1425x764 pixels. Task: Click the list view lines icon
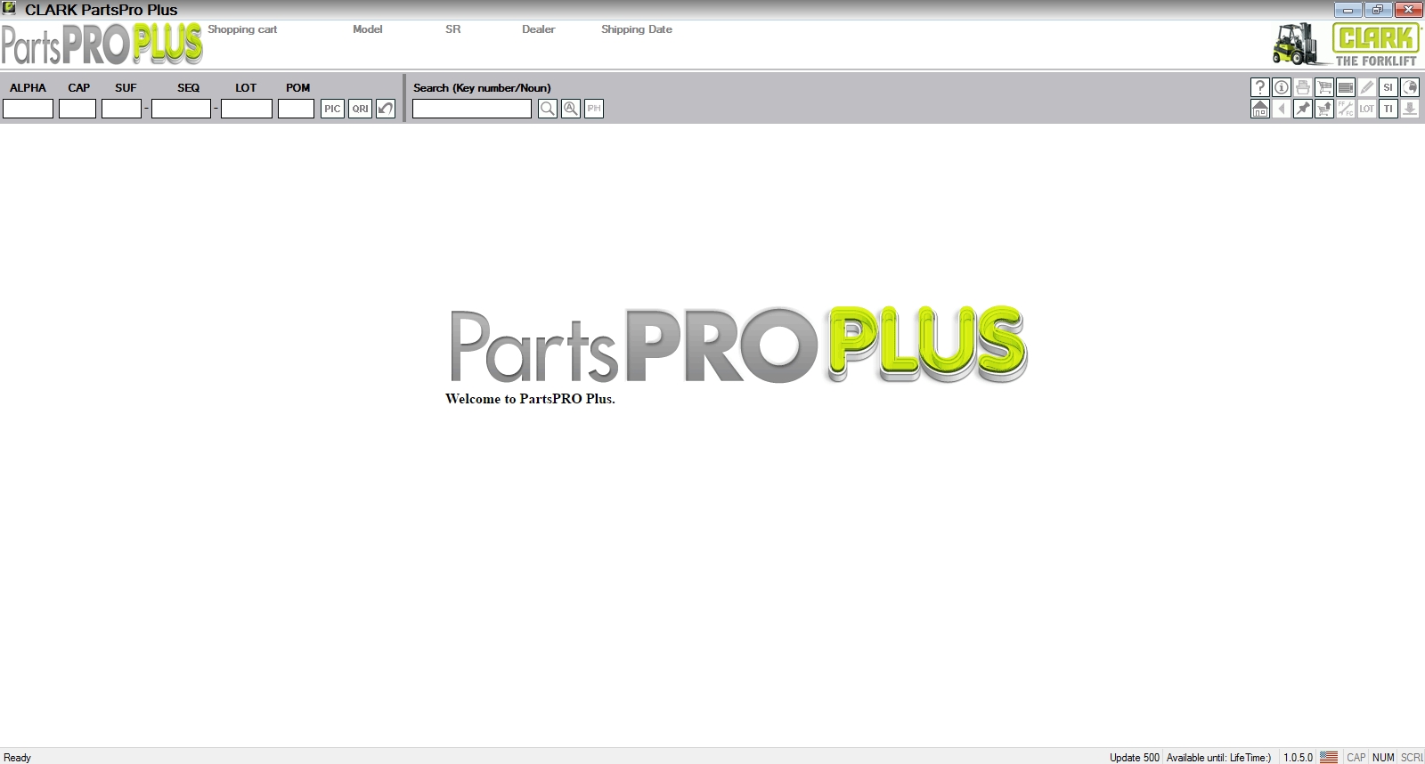click(1346, 87)
